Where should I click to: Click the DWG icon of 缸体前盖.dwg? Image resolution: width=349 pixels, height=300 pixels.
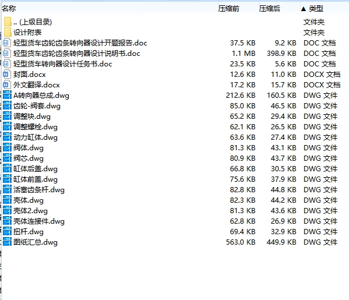pyautogui.click(x=8, y=179)
